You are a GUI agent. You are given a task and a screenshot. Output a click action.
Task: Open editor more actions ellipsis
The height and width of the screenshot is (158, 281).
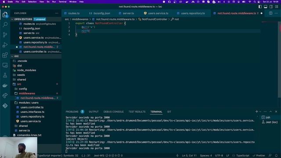click(276, 13)
